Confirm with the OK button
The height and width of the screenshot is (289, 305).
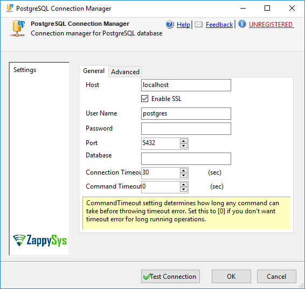pos(231,276)
